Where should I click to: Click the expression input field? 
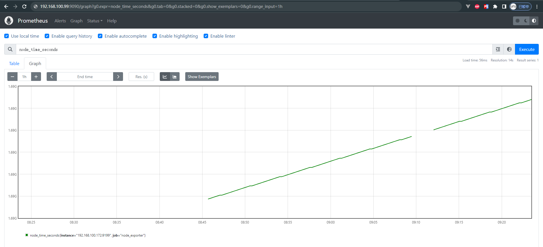coord(254,49)
